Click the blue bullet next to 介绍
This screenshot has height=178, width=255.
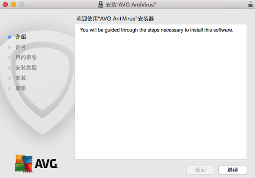coord(9,37)
